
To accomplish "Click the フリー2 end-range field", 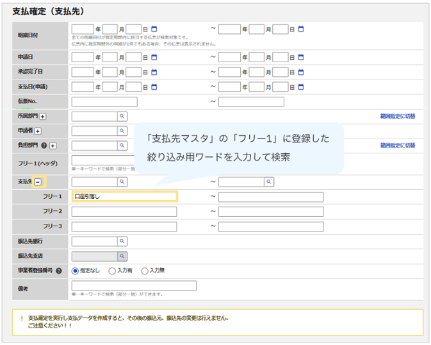I will (x=271, y=212).
